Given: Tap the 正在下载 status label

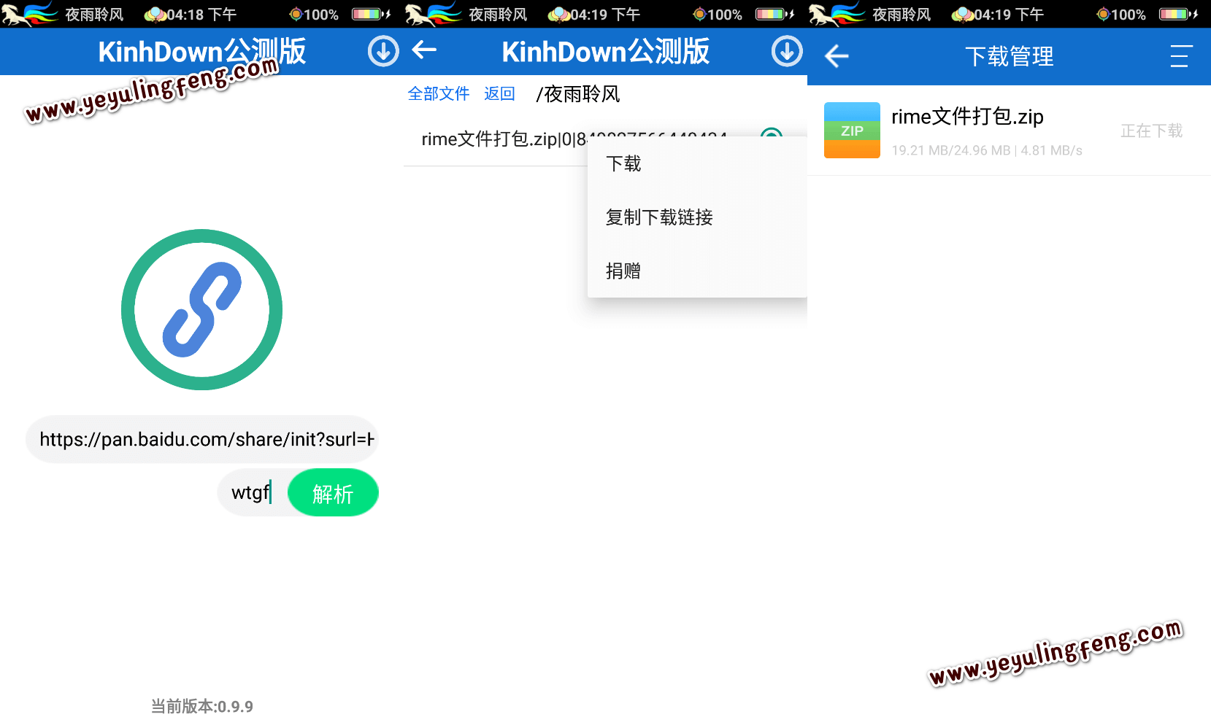Looking at the screenshot, I should (x=1151, y=131).
